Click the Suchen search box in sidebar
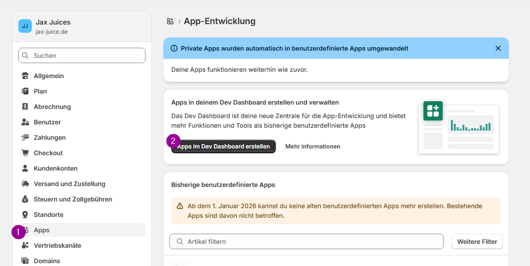This screenshot has width=530, height=266. point(82,56)
